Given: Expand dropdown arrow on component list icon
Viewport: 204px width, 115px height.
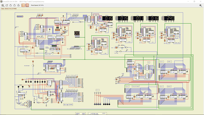Looking at the screenshot, I should coord(4,6).
